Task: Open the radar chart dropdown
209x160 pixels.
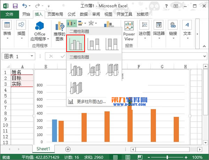Action: pyautogui.click(x=93, y=23)
